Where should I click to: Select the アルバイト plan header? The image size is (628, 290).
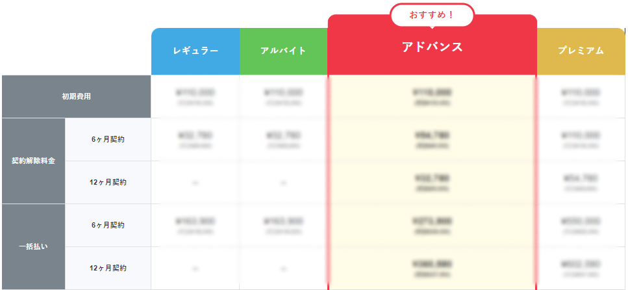pyautogui.click(x=284, y=51)
